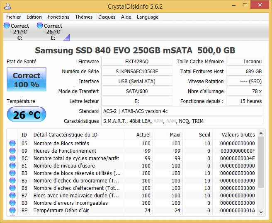The image size is (272, 223).
Task: Open the Language menu
Action: pyautogui.click(x=148, y=17)
